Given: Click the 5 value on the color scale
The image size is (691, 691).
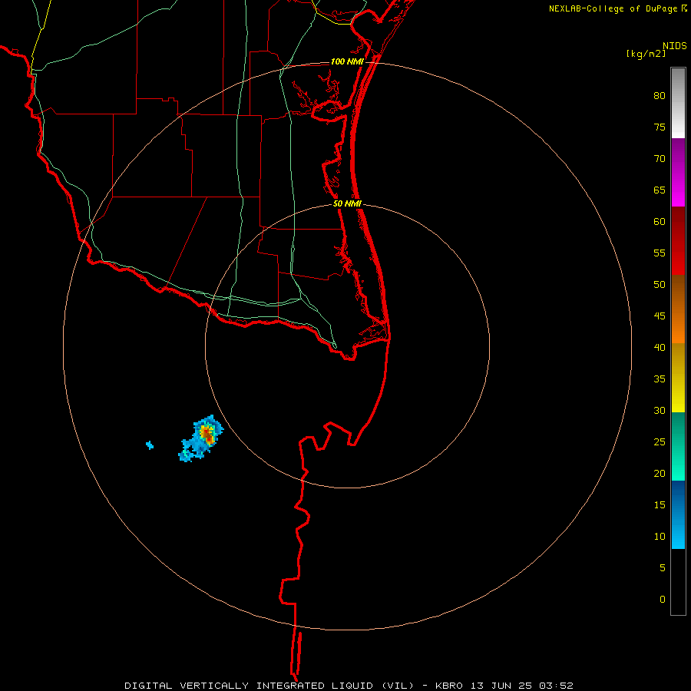Looking at the screenshot, I should click(663, 568).
